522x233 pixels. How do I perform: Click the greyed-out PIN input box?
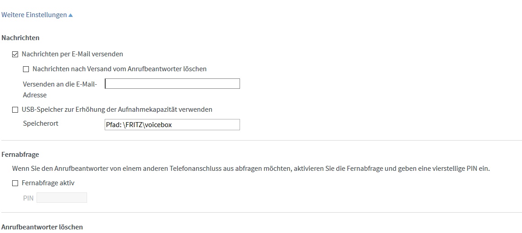click(x=62, y=198)
